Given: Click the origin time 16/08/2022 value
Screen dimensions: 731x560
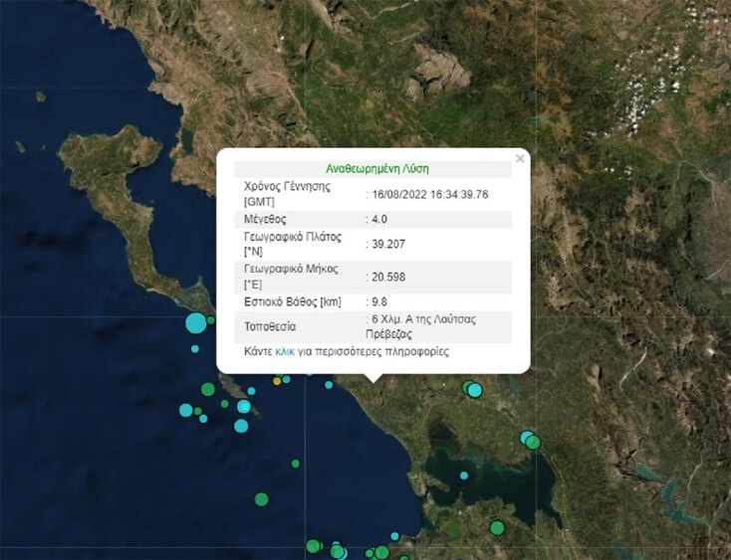Looking at the screenshot, I should coord(430,194).
